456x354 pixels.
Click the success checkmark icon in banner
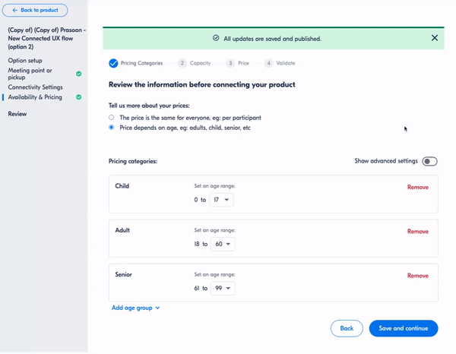point(216,38)
